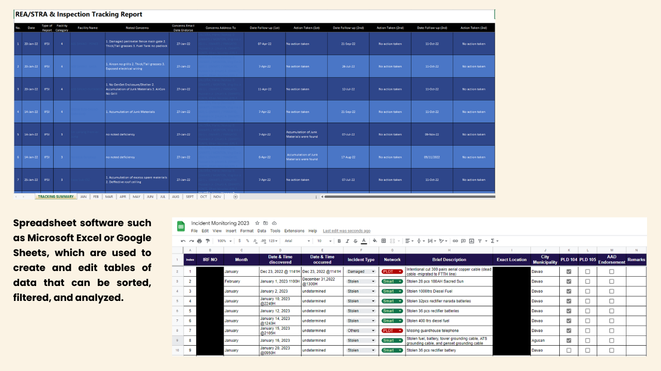Screen dimensions: 661x371
Task: Click the Filter funnel icon
Action: [480, 241]
